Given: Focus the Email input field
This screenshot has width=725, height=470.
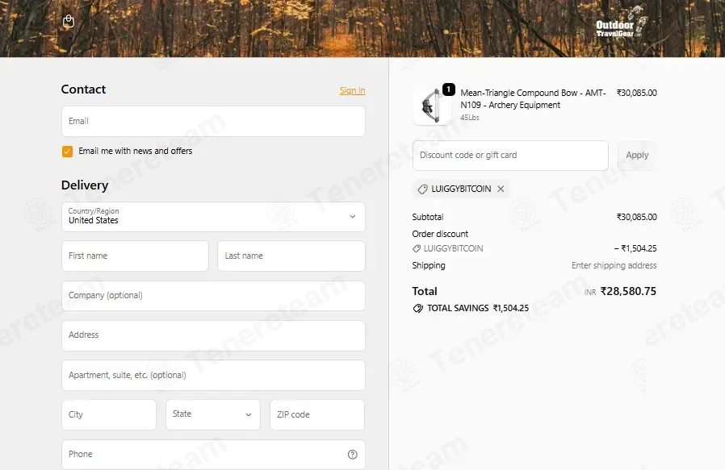Looking at the screenshot, I should pyautogui.click(x=213, y=122).
